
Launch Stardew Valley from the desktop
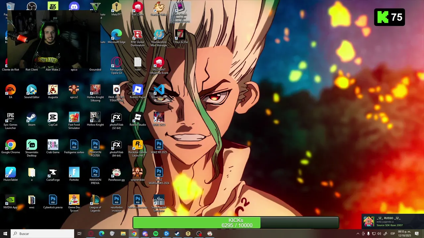[x=159, y=9]
